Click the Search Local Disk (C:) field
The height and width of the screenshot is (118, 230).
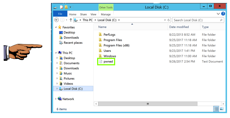[198, 20]
